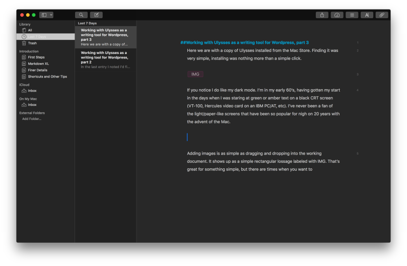Image resolution: width=407 pixels, height=266 pixels.
Task: Click the Library section header
Action: pos(25,24)
